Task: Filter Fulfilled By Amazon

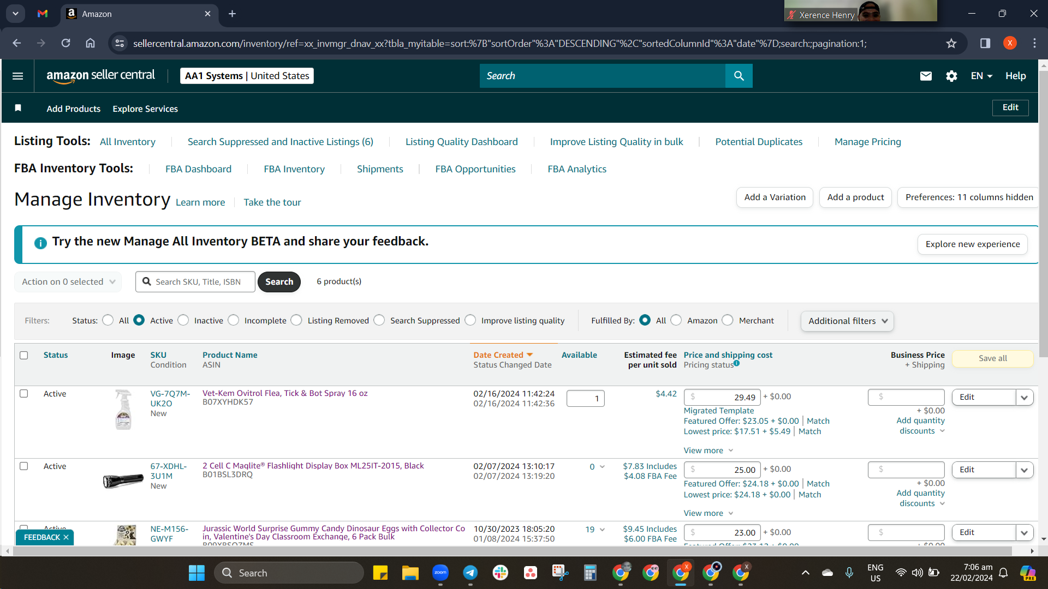Action: (676, 320)
